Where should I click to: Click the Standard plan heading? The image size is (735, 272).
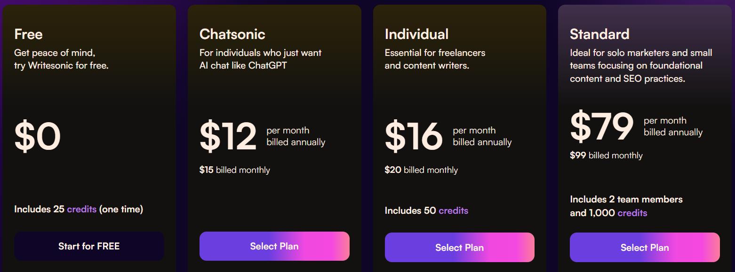[x=599, y=34]
